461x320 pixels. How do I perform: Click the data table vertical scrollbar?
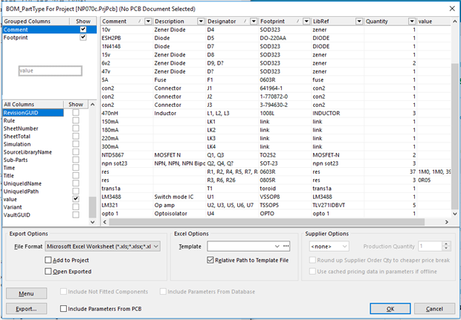pyautogui.click(x=454, y=134)
